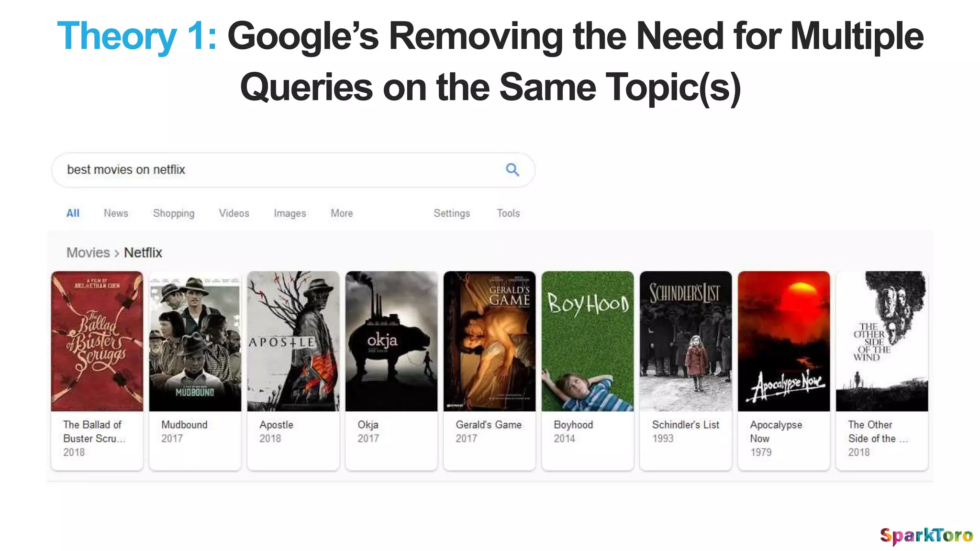Click the Netflix breadcrumb label
The width and height of the screenshot is (980, 551).
tap(143, 253)
